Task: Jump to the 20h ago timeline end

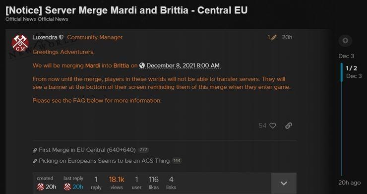Action: click(x=350, y=183)
